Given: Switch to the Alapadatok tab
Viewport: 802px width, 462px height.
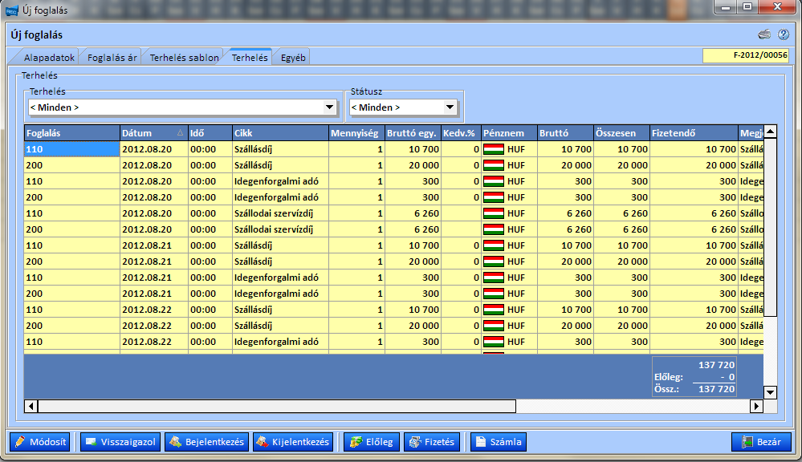Looking at the screenshot, I should coord(49,57).
